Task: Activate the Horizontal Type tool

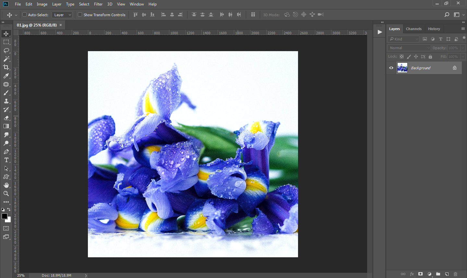Action: [6, 160]
